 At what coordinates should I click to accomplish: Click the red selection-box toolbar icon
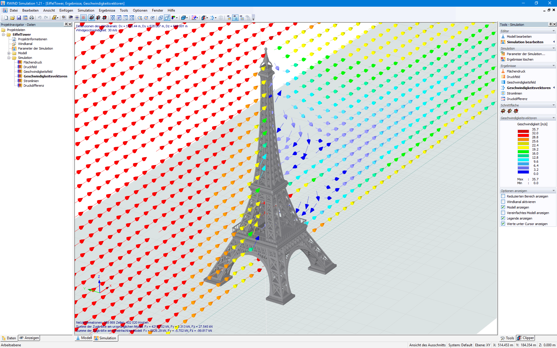[x=84, y=18]
